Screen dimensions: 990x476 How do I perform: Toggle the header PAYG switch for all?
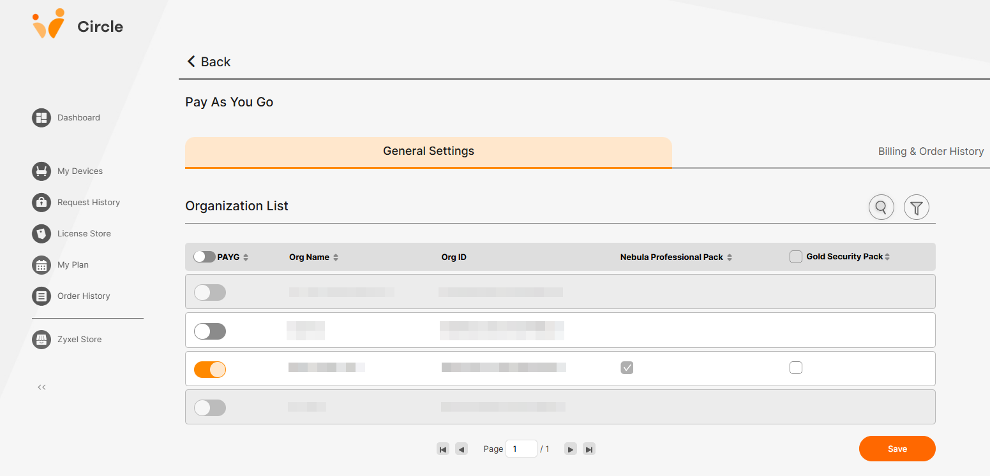[204, 257]
